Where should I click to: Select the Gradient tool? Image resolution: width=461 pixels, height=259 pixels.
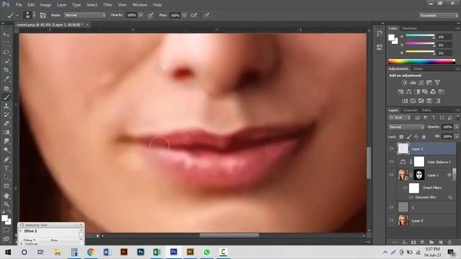click(x=6, y=132)
